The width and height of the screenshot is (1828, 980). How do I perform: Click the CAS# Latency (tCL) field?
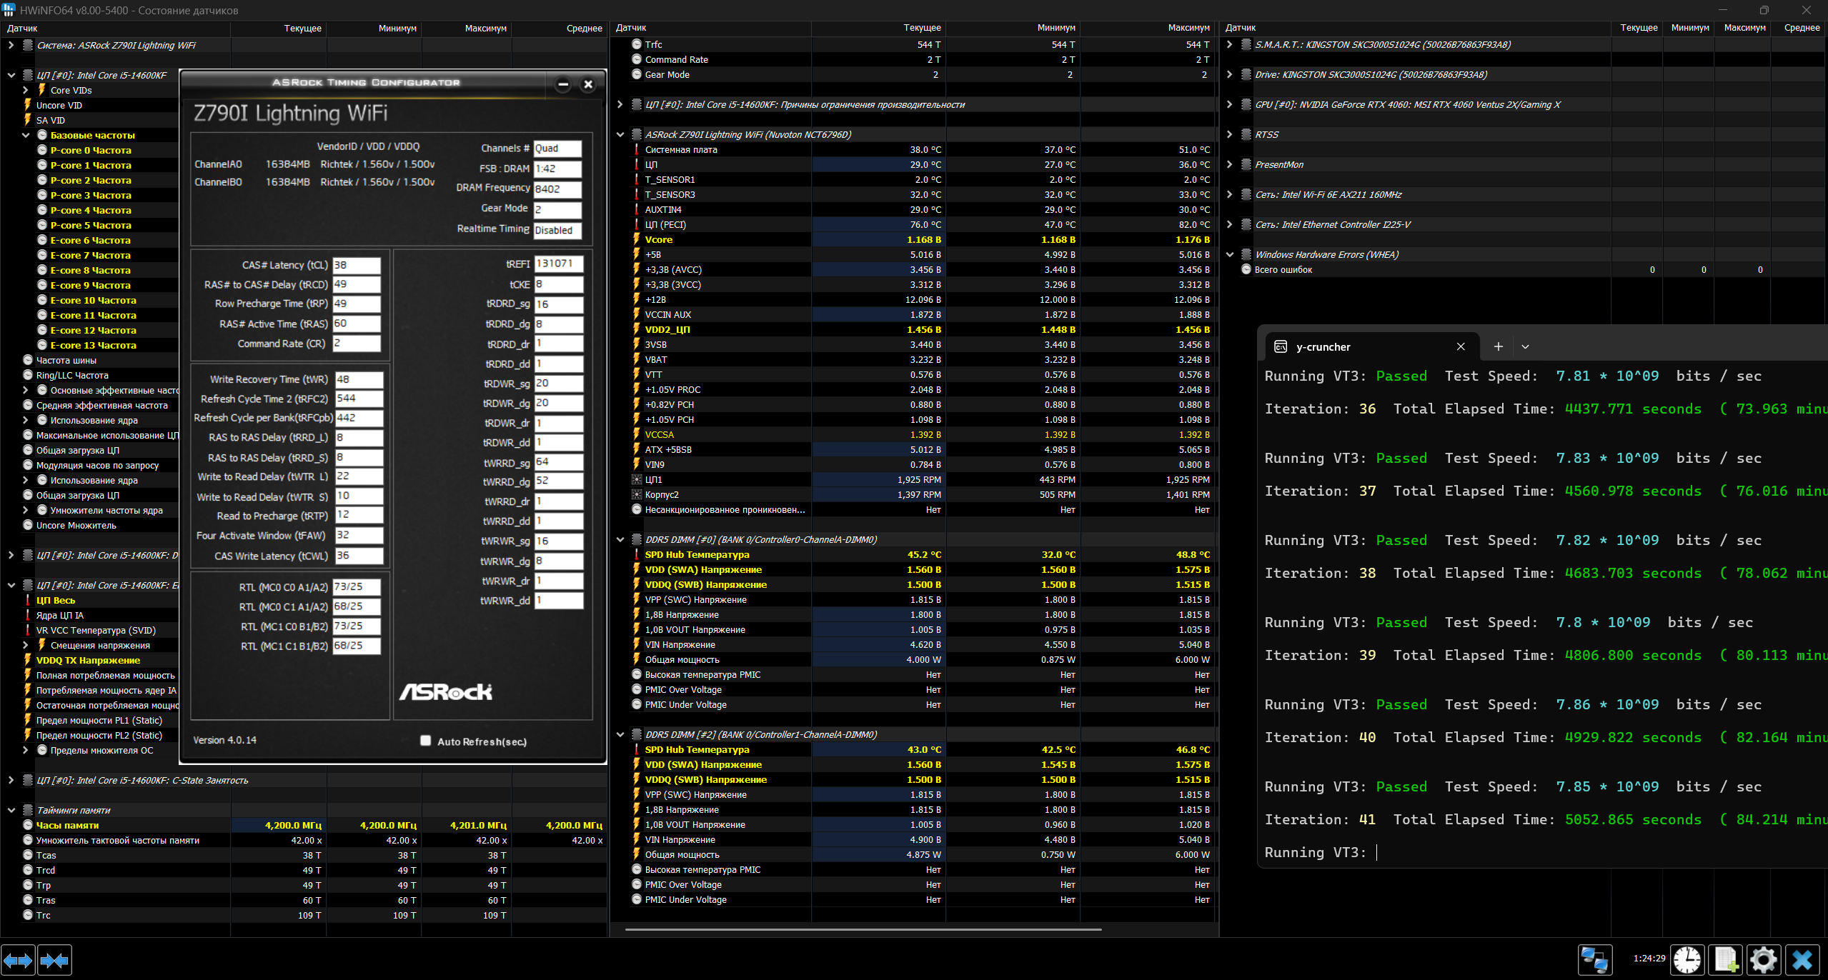point(357,265)
